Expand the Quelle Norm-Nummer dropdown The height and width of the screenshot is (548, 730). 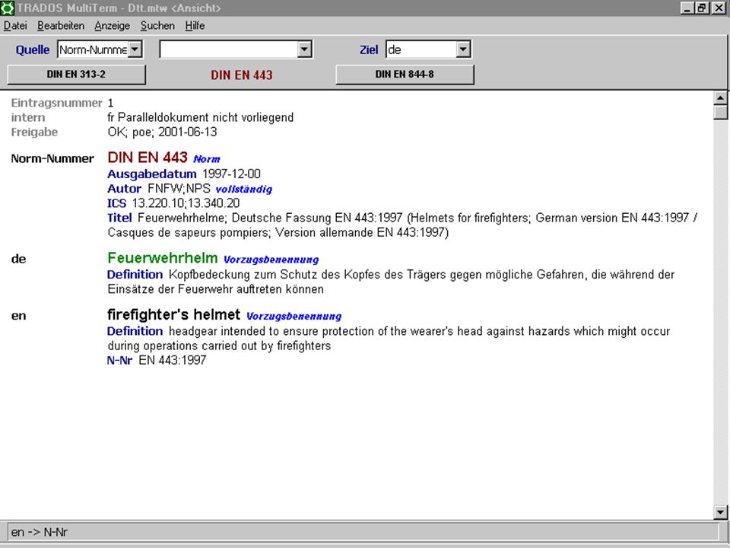click(135, 49)
